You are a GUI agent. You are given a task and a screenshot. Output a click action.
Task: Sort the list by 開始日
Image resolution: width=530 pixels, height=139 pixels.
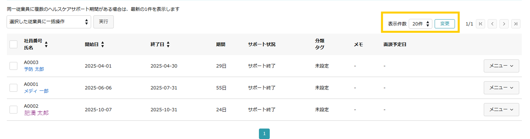(x=103, y=44)
